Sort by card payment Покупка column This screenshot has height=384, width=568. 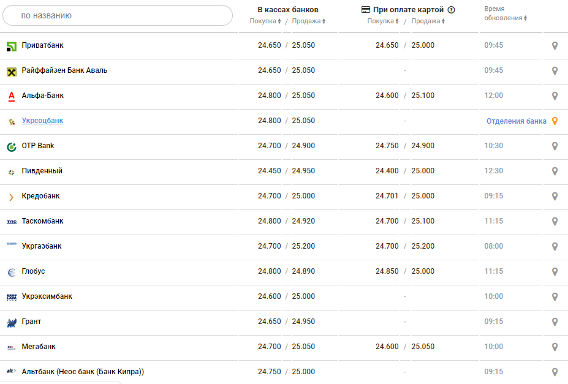click(383, 21)
